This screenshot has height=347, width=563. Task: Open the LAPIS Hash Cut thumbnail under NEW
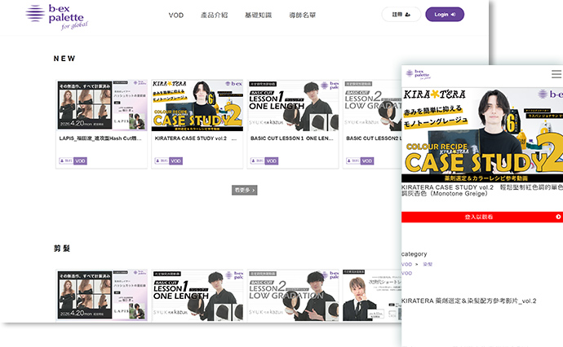pos(102,105)
